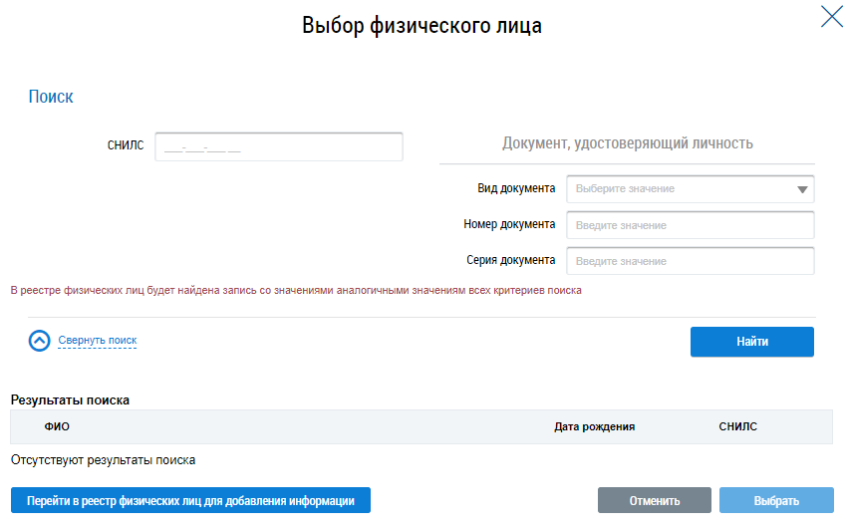
Task: Close the person selection dialog
Action: pyautogui.click(x=831, y=17)
